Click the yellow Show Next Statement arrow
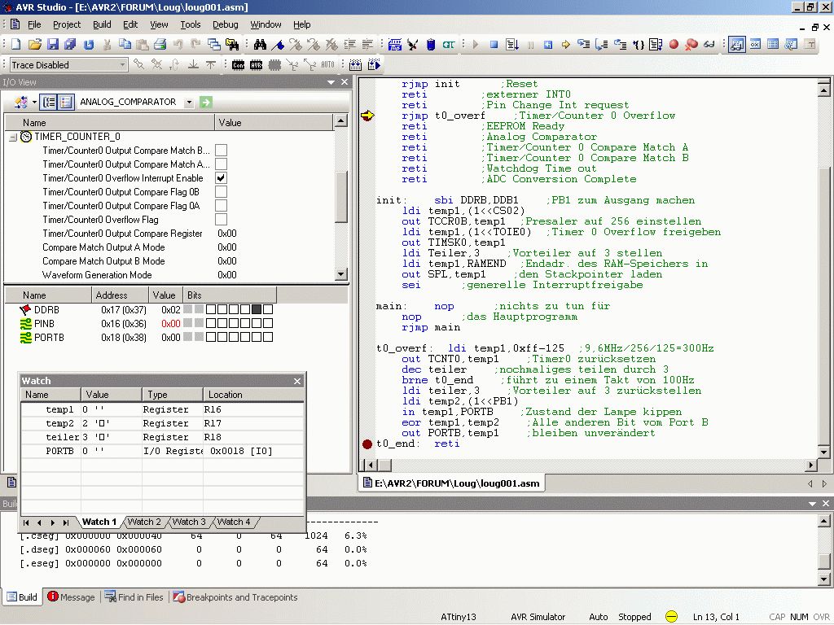834x625 pixels. pyautogui.click(x=565, y=45)
